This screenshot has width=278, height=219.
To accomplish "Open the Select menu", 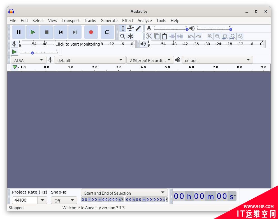I will point(38,21).
